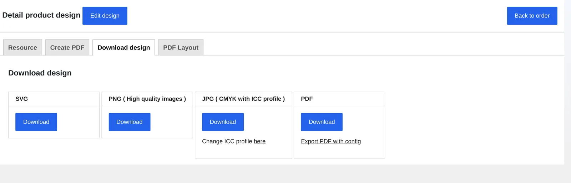Go back via Back to order button
The width and height of the screenshot is (571, 183).
tap(532, 16)
